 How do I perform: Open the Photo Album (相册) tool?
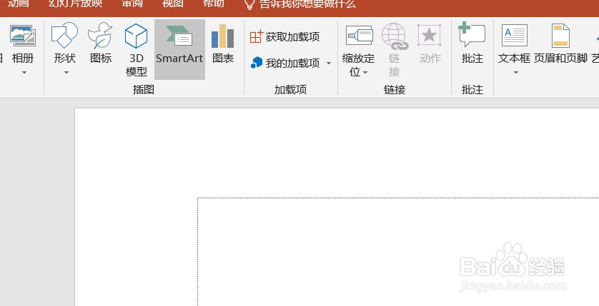[x=23, y=43]
